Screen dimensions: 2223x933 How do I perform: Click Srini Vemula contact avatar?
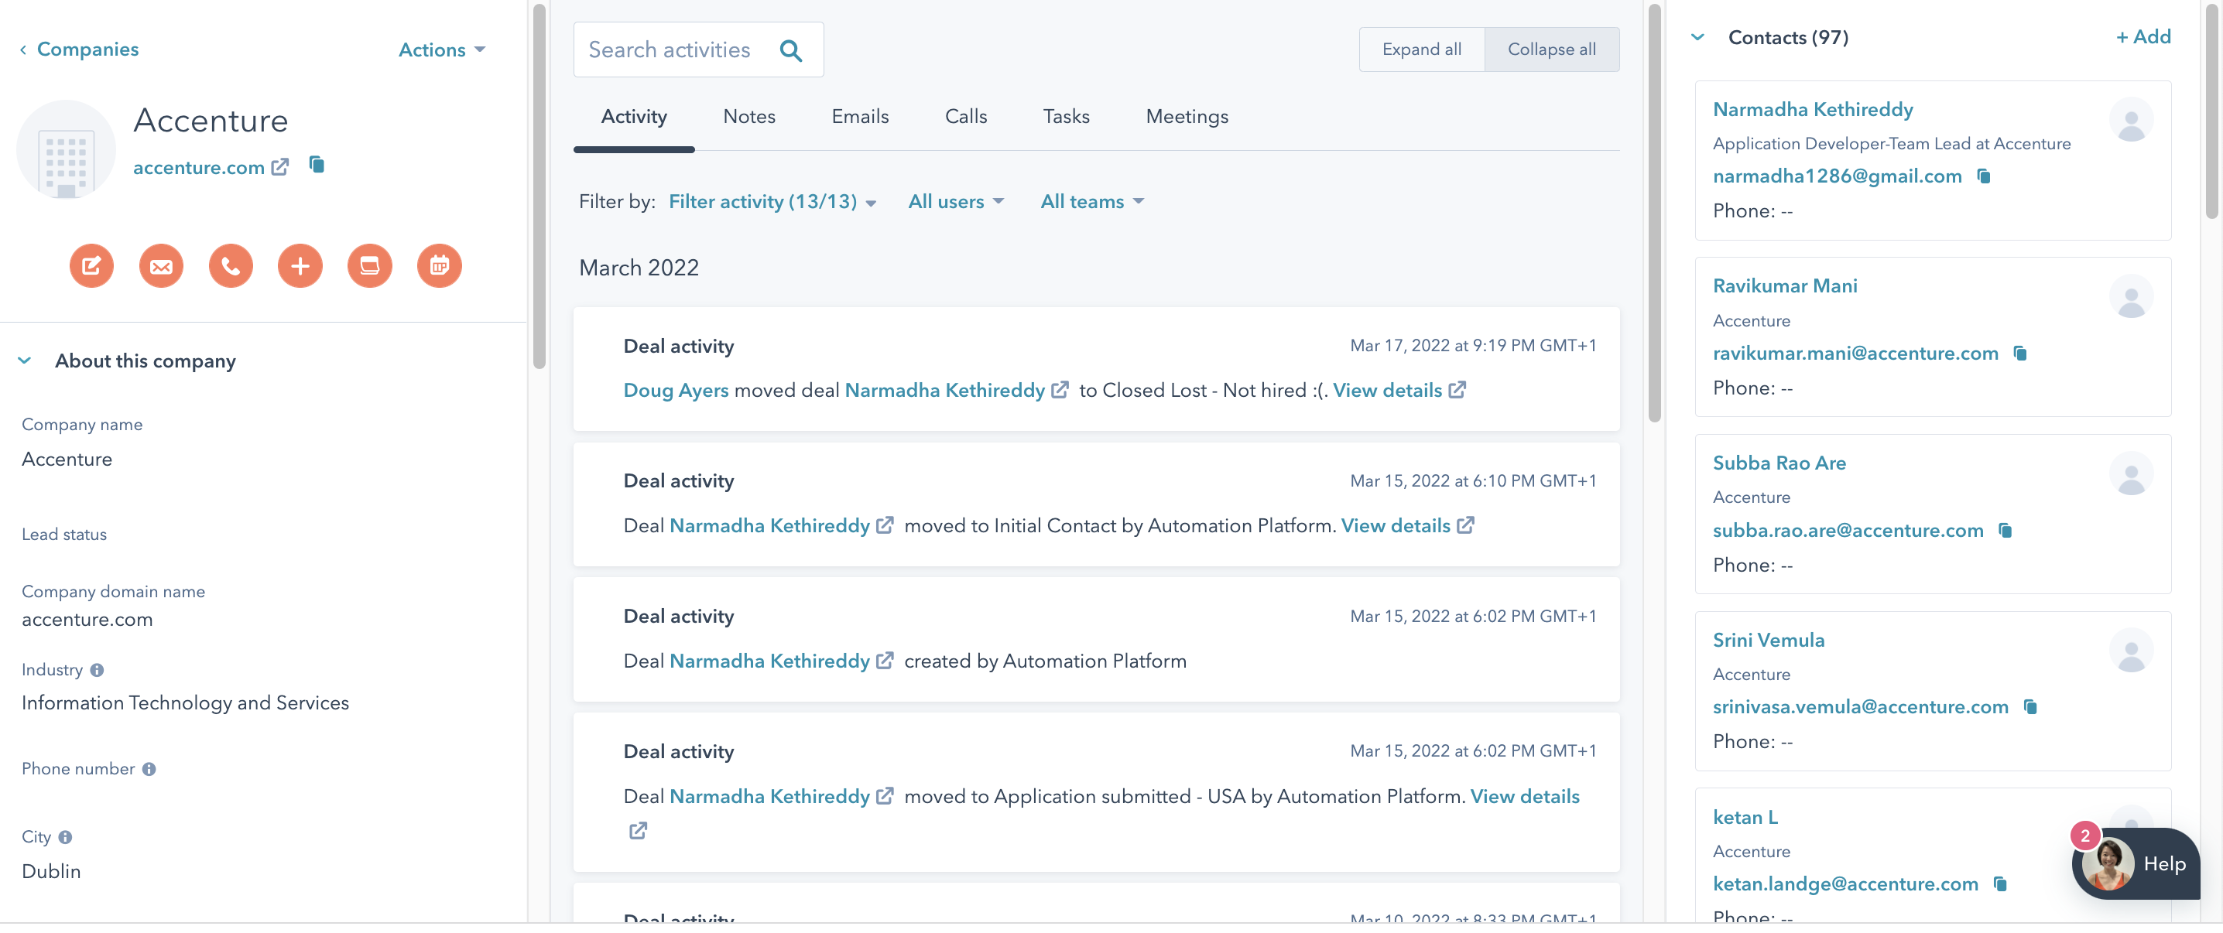(x=2131, y=650)
